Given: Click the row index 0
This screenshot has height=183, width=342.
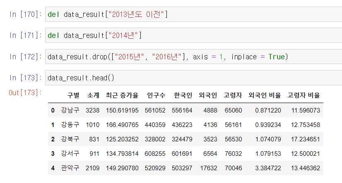Looking at the screenshot, I should tap(53, 110).
